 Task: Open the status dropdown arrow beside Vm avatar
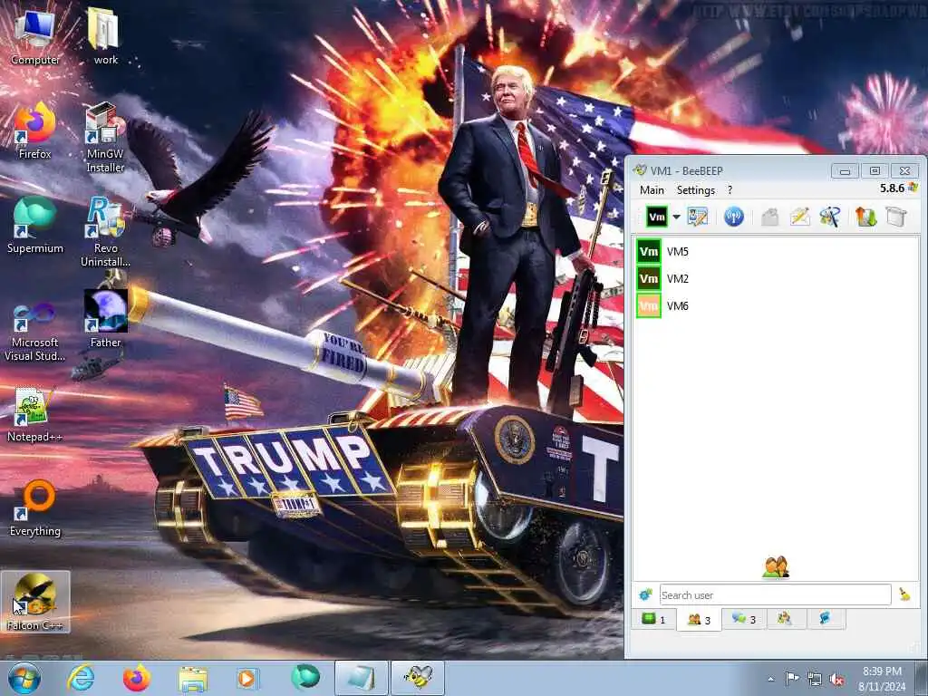pyautogui.click(x=676, y=217)
